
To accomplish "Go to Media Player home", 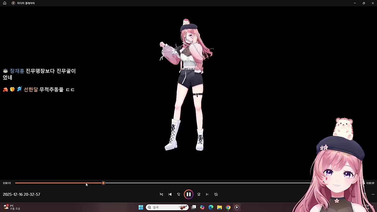I will point(5,3).
